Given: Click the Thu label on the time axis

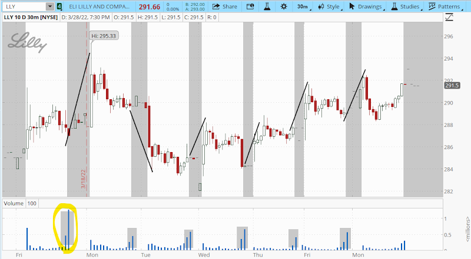Looking at the screenshot, I should coord(258,255).
